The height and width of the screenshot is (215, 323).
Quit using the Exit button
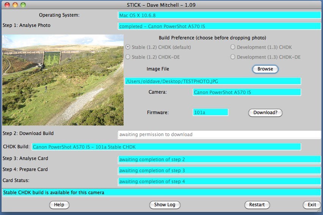312,205
